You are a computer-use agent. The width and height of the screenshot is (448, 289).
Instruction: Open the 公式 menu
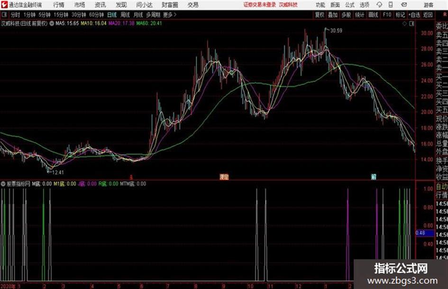(350, 5)
